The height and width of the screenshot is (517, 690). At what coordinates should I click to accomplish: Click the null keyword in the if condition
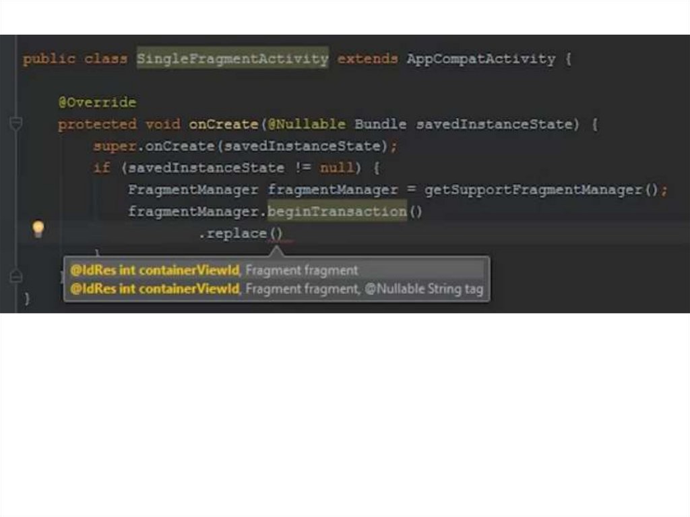click(336, 168)
